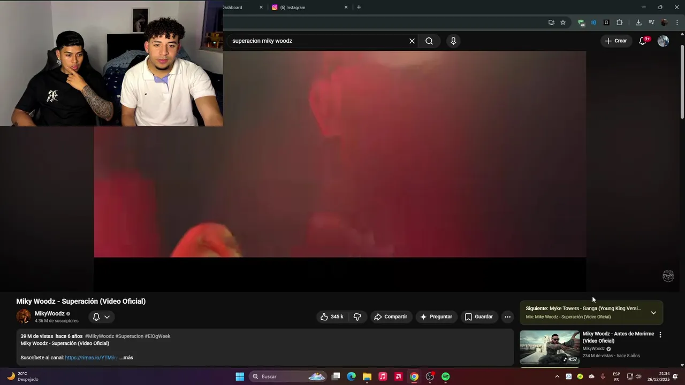Start voice search with the microphone icon
Viewport: 685px width, 385px height.
[453, 41]
